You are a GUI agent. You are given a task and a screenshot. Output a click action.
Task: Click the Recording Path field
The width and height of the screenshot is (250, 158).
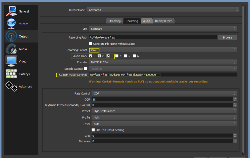tap(153, 37)
